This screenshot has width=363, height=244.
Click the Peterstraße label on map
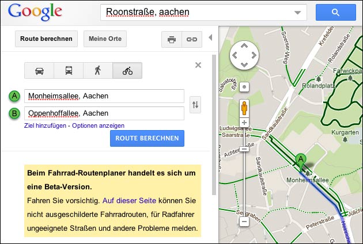pos(320,222)
